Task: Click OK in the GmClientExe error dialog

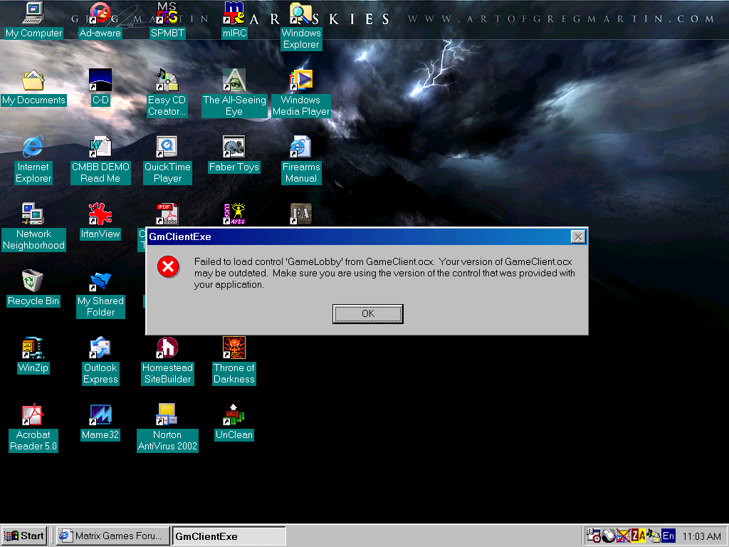Action: (368, 313)
